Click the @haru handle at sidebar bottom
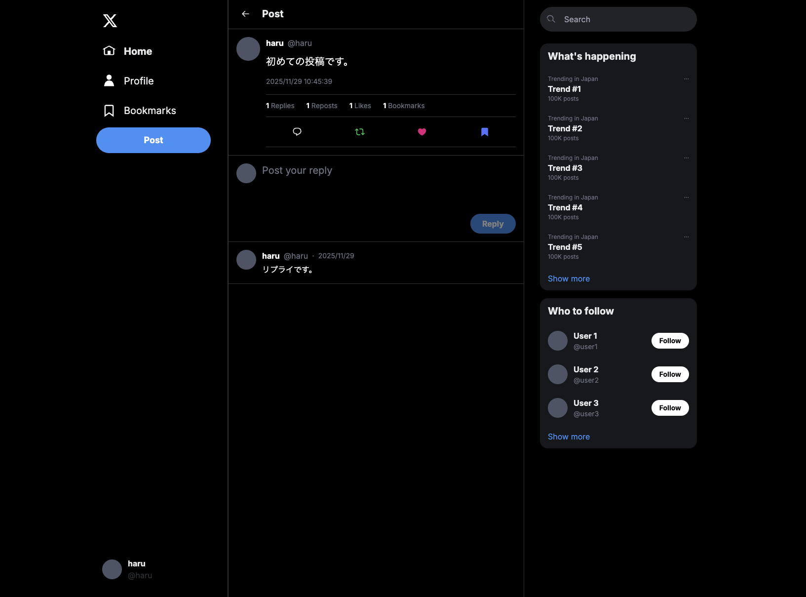806x597 pixels. (x=140, y=575)
